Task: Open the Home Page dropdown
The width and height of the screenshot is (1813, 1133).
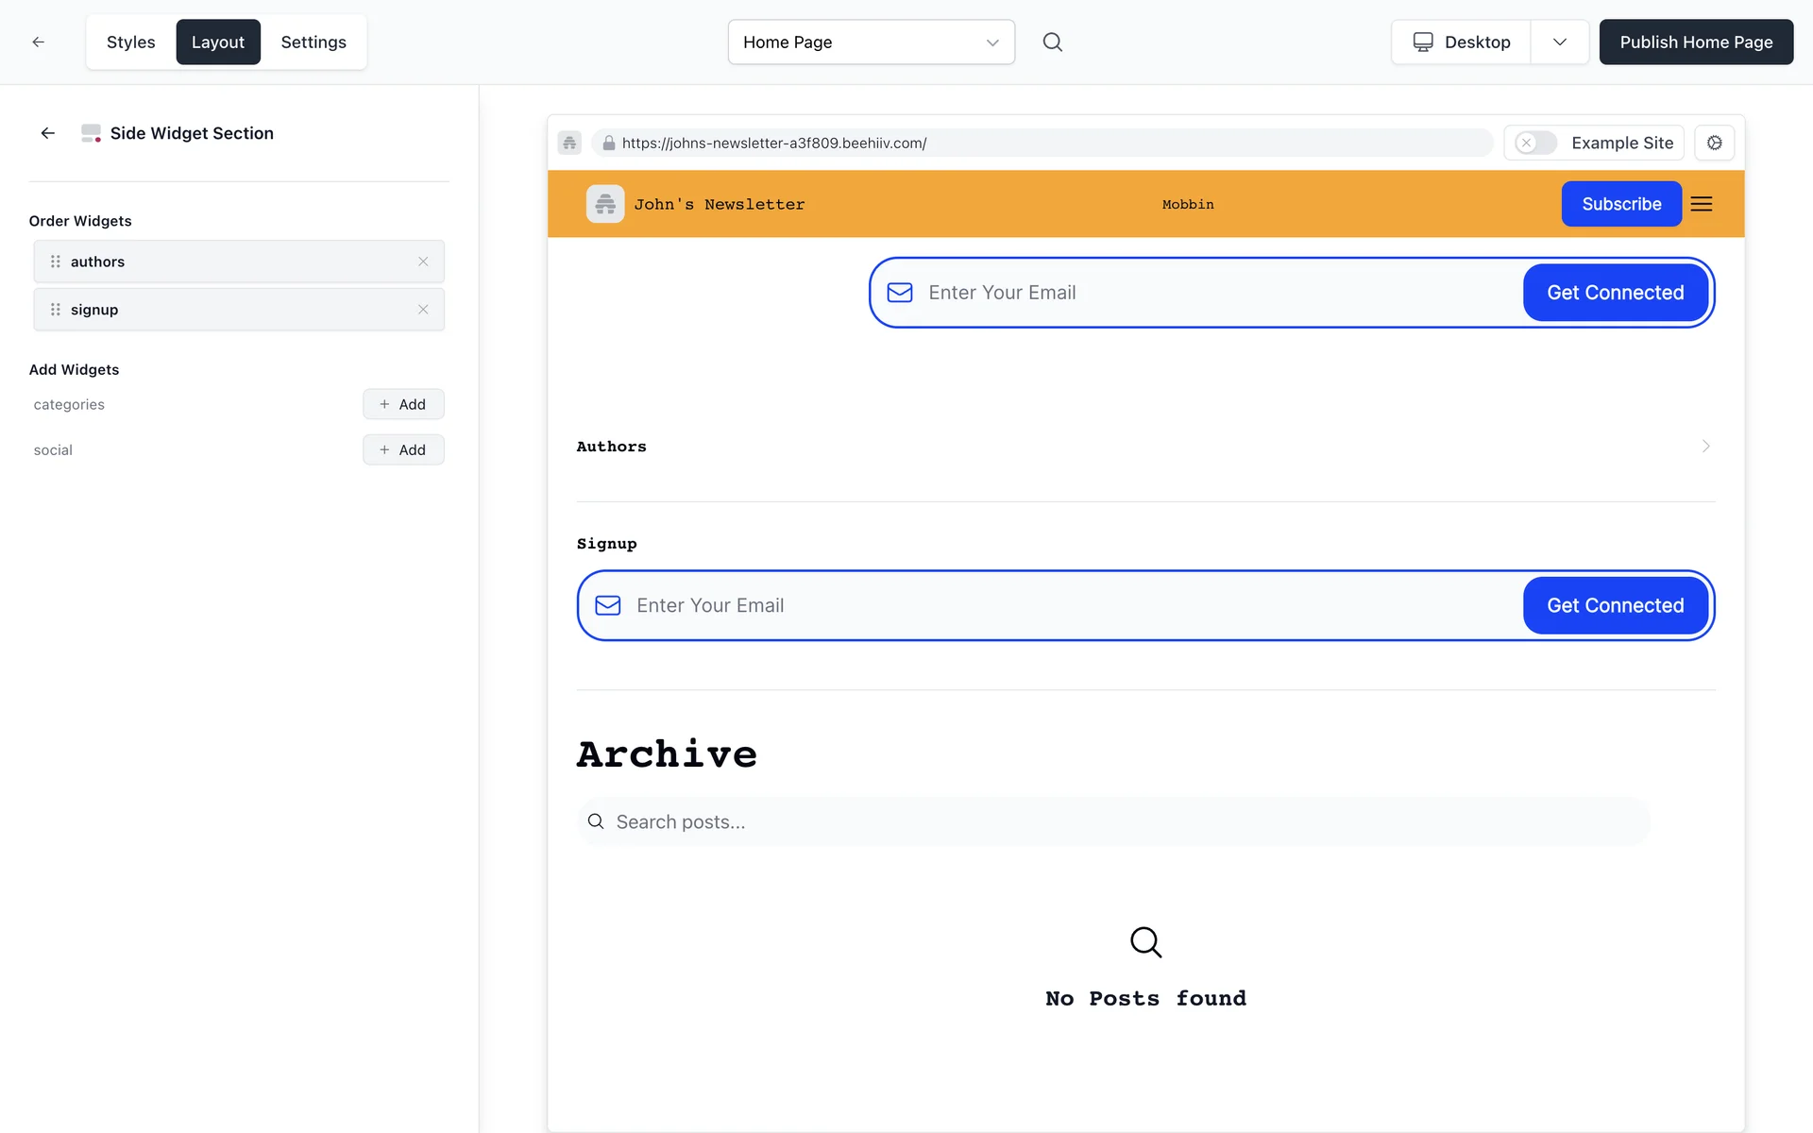Action: tap(871, 42)
